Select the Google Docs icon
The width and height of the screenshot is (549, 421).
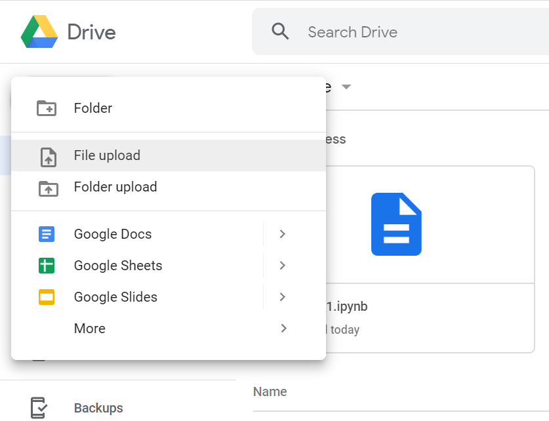click(x=46, y=234)
